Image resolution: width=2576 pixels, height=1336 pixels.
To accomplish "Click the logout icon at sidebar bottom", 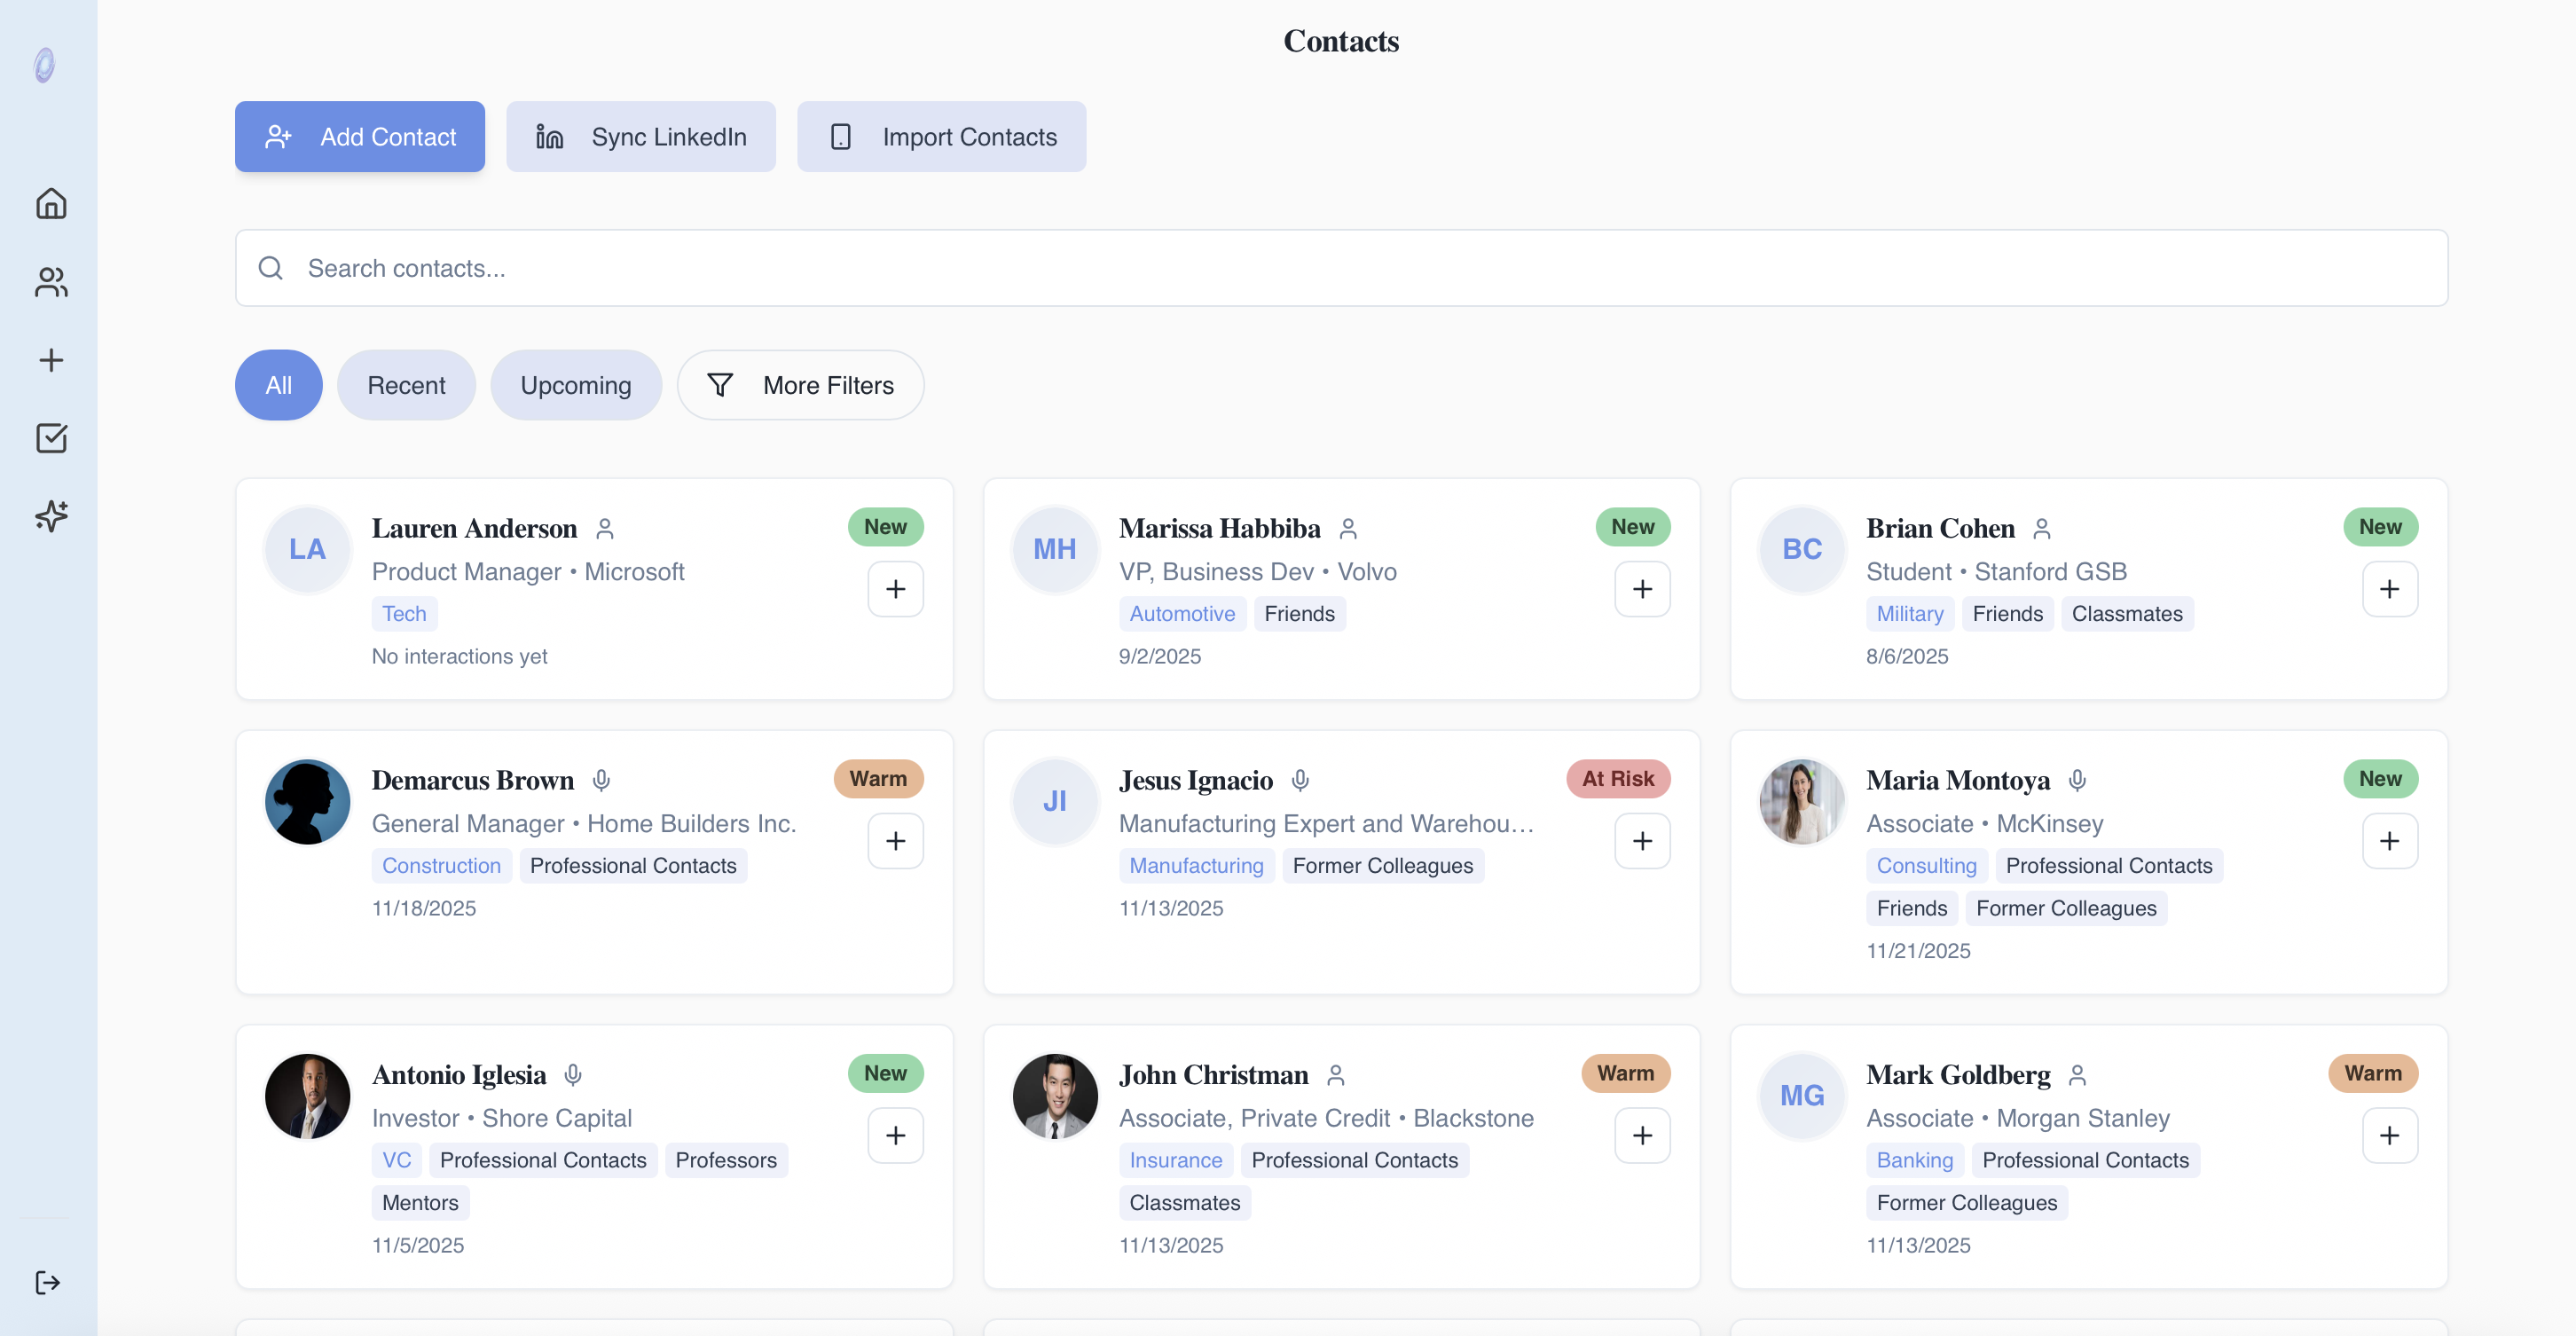I will click(48, 1282).
